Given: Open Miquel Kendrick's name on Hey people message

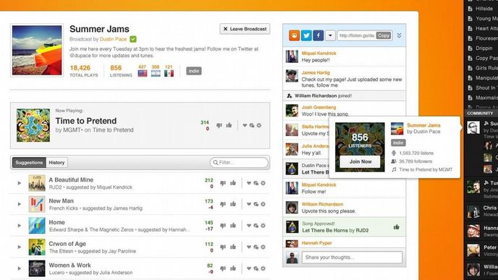Looking at the screenshot, I should [318, 54].
